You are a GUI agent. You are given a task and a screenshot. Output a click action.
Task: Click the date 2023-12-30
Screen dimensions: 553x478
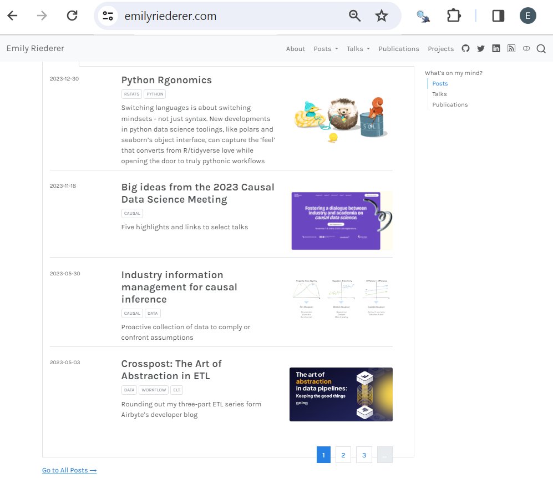tap(64, 79)
